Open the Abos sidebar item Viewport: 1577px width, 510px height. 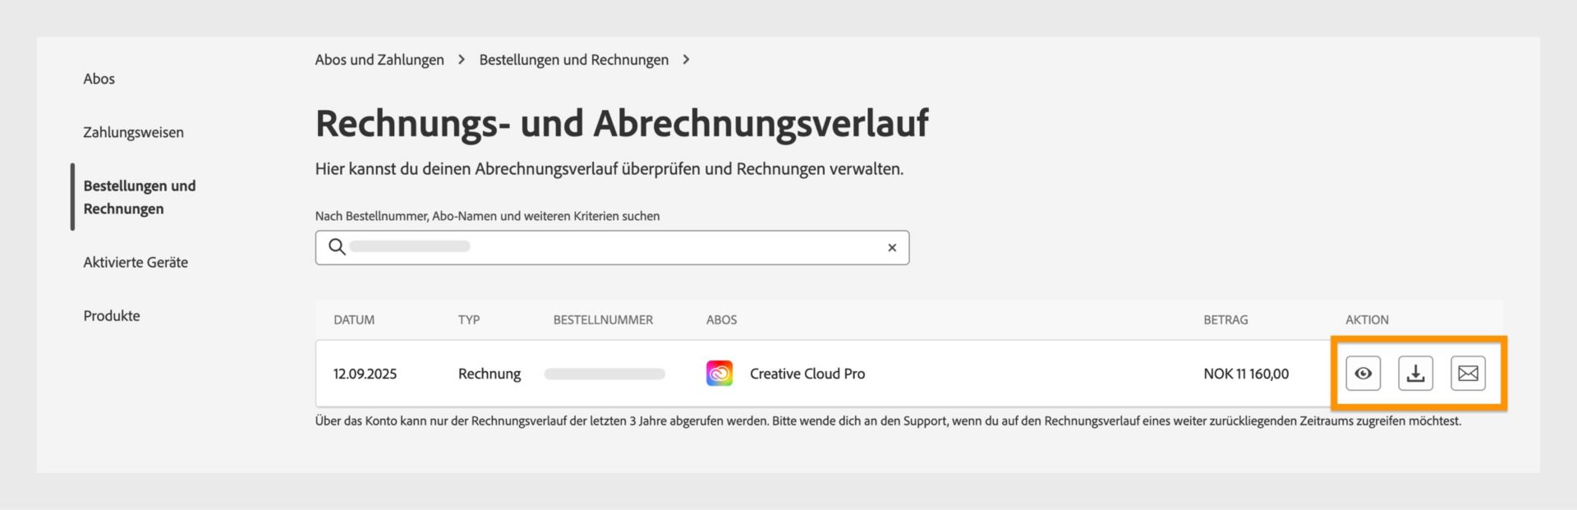click(99, 79)
